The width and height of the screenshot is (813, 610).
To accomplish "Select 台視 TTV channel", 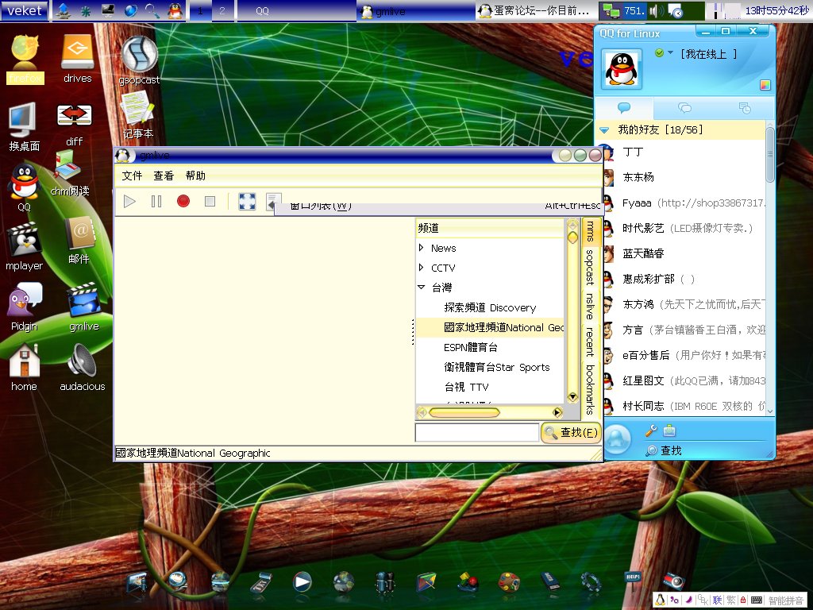I will coord(466,387).
